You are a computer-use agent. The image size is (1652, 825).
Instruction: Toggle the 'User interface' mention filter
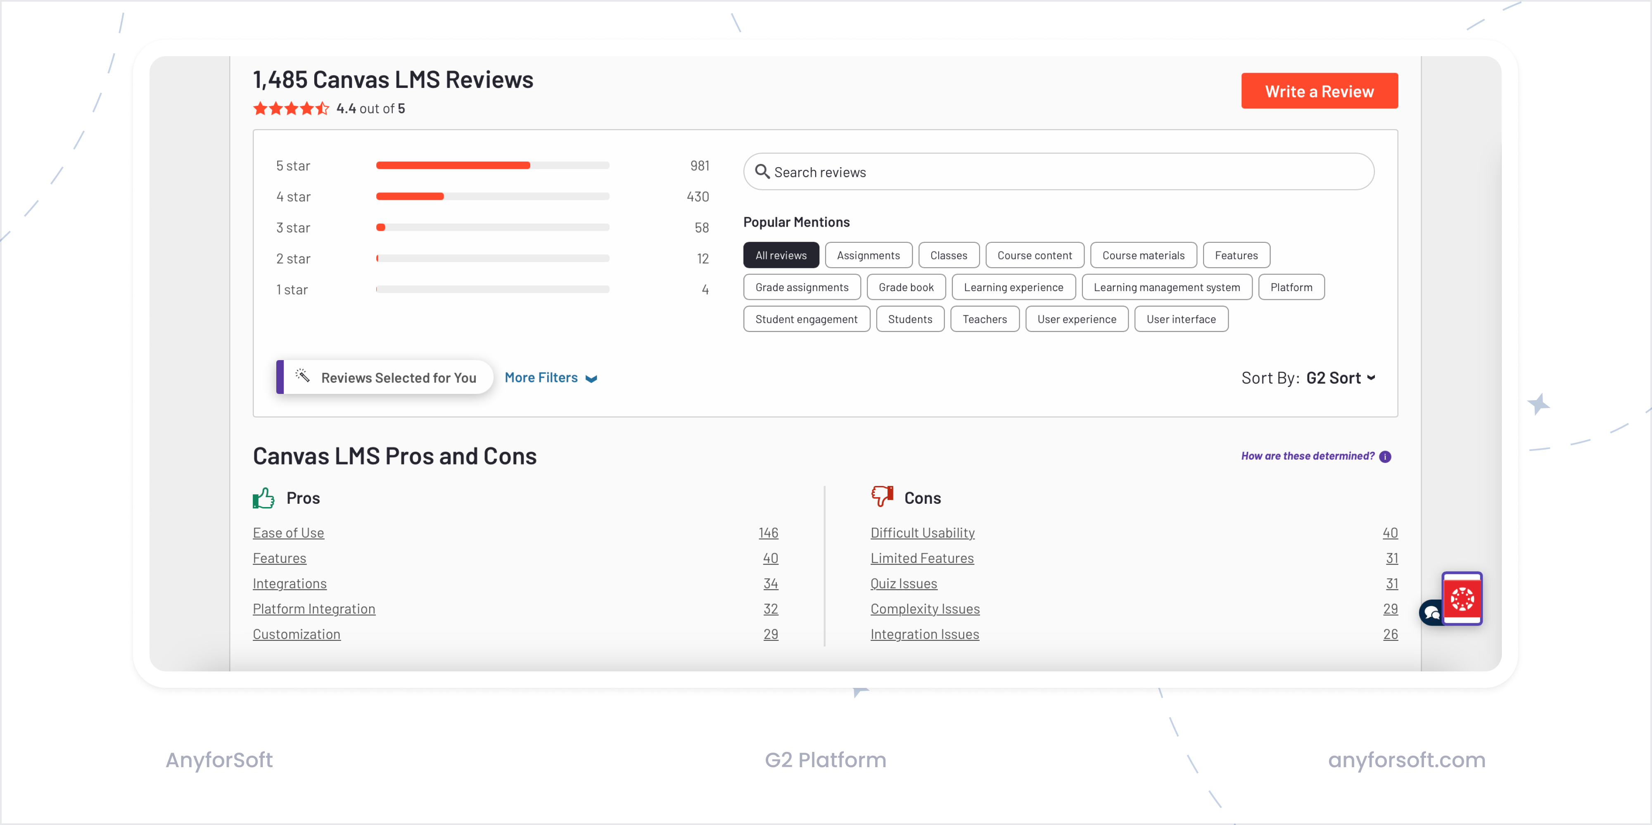click(1181, 319)
